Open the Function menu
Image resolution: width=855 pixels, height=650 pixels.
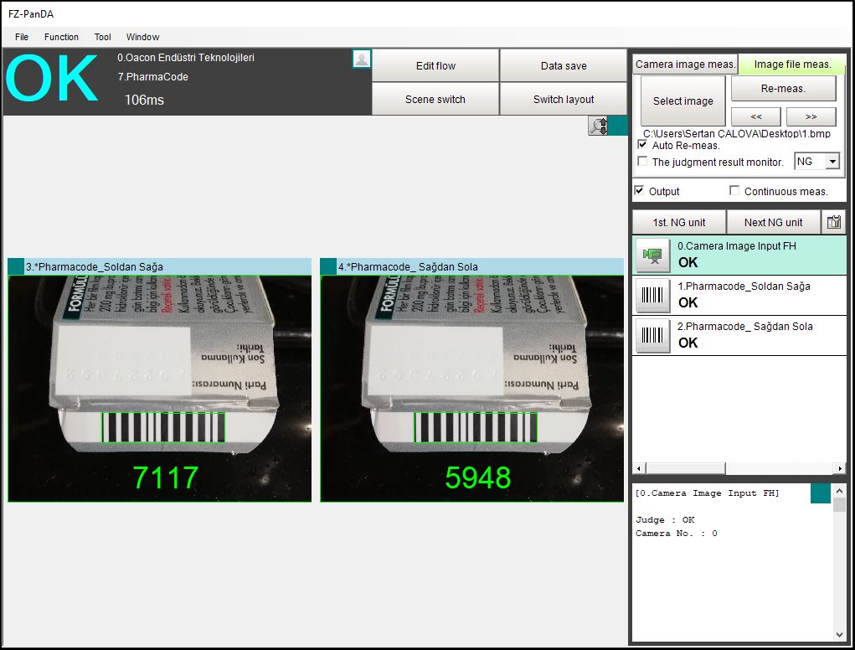click(x=61, y=37)
